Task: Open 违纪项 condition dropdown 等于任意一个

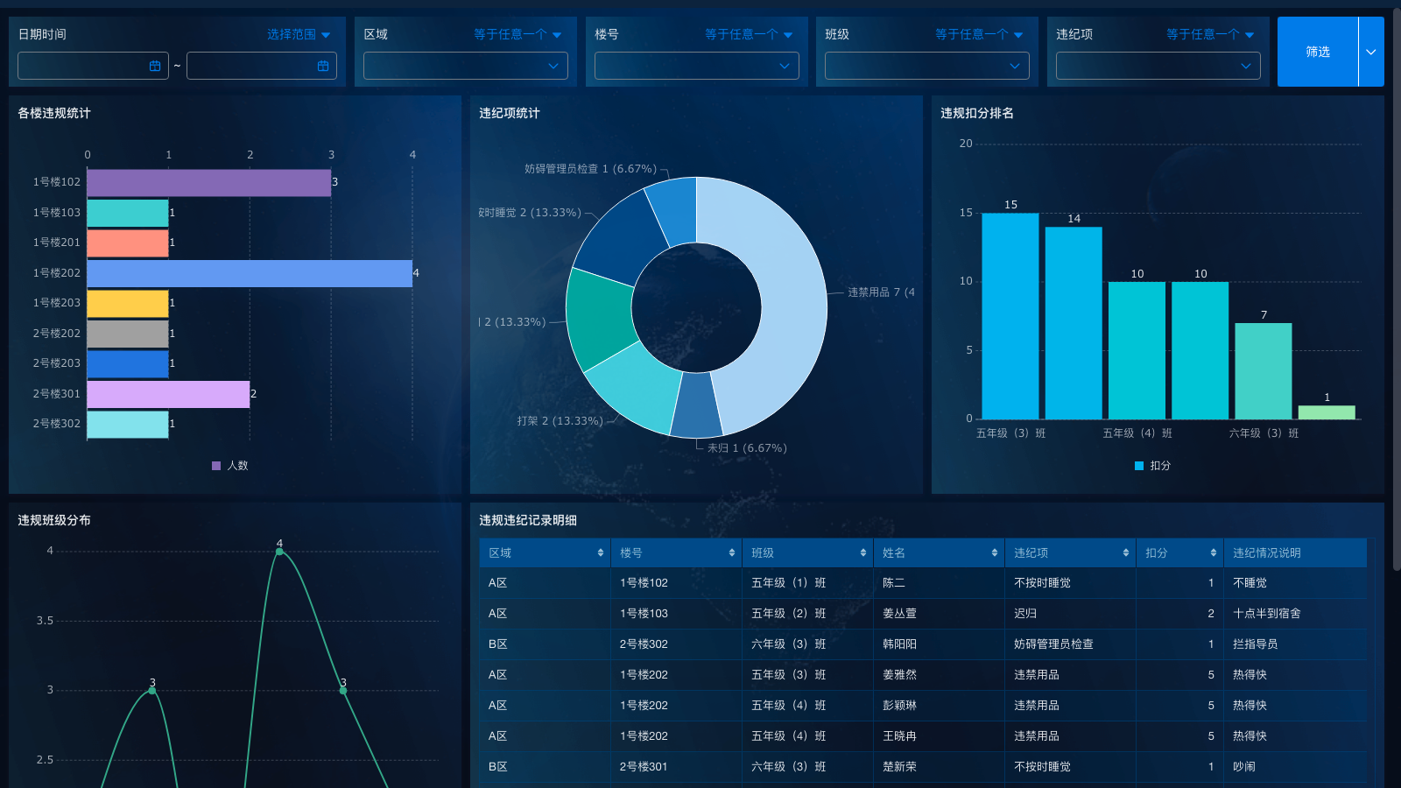Action: [1210, 34]
